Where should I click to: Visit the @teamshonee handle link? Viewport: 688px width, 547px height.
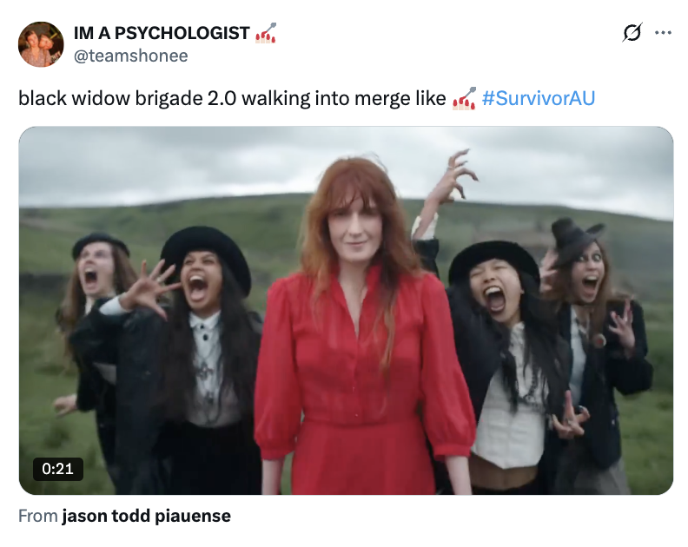click(x=131, y=56)
